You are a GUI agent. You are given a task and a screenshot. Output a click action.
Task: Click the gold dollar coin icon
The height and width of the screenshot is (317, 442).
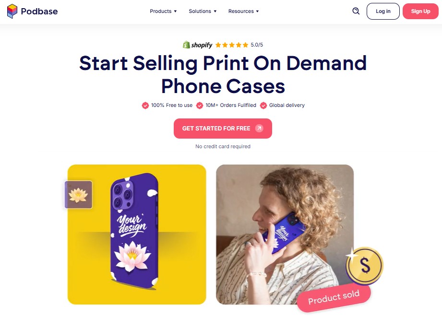coord(364,265)
